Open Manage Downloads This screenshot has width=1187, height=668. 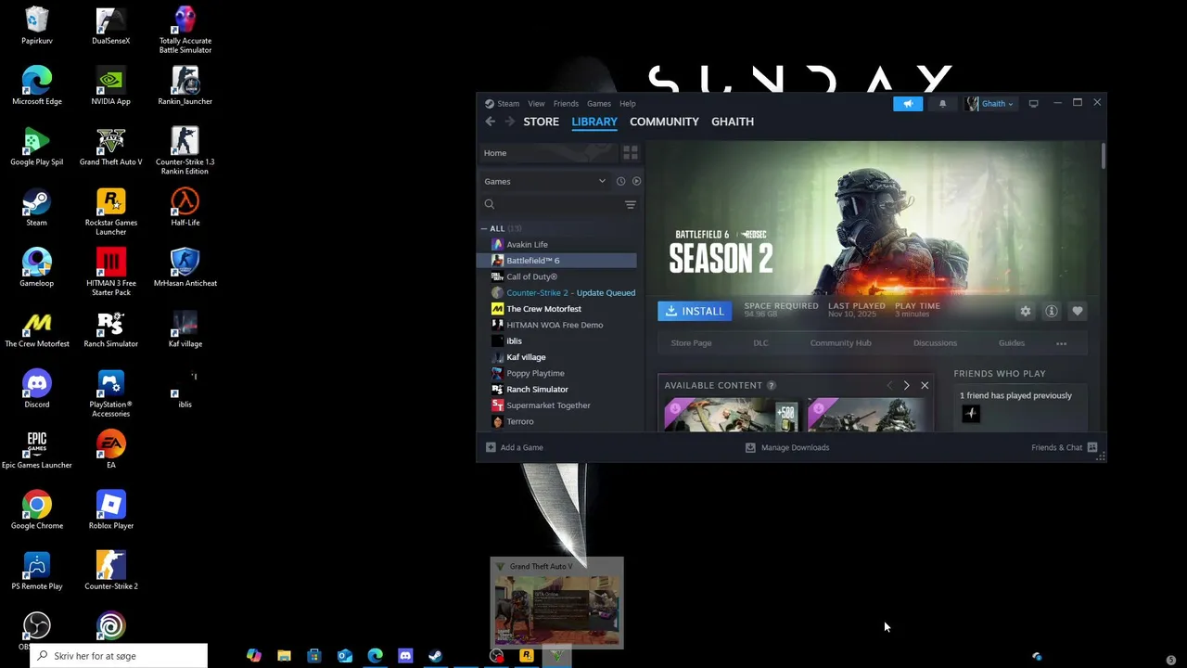(787, 447)
